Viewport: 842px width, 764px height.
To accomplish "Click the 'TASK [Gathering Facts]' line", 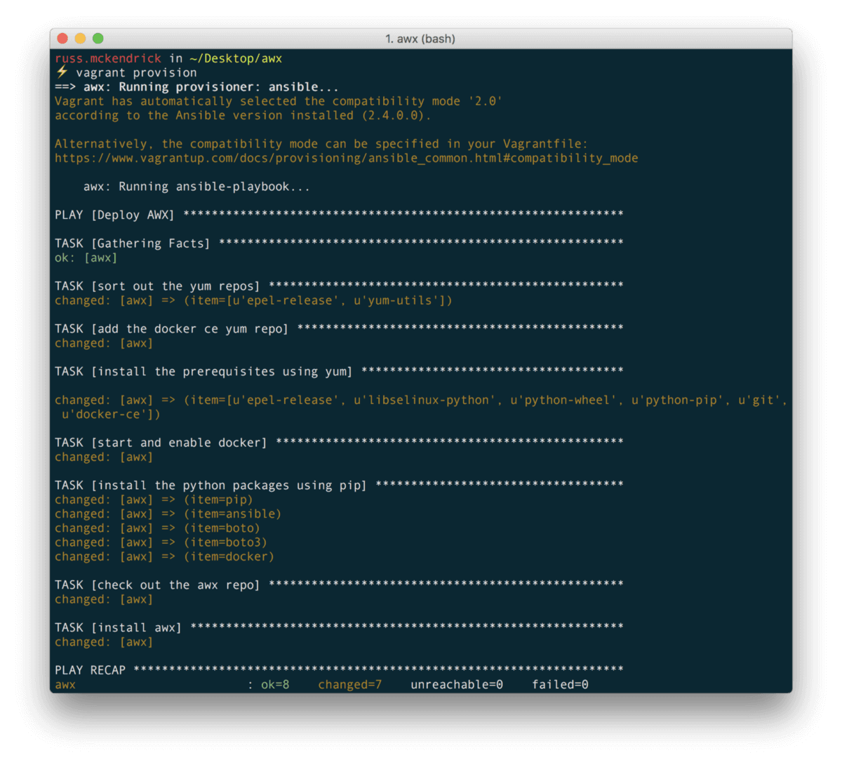I will [132, 243].
